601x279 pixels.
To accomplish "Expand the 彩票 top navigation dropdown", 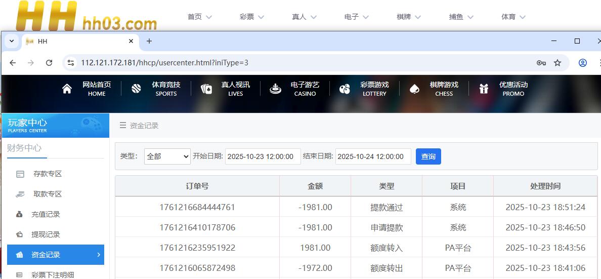I will pyautogui.click(x=252, y=17).
